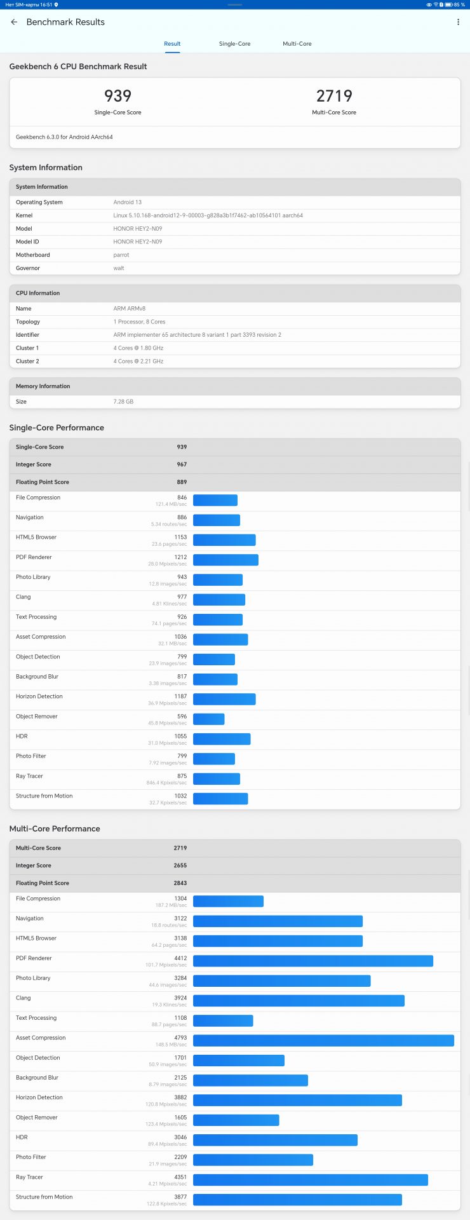Tap the Memory Information table header
The image size is (470, 1220).
[x=234, y=386]
